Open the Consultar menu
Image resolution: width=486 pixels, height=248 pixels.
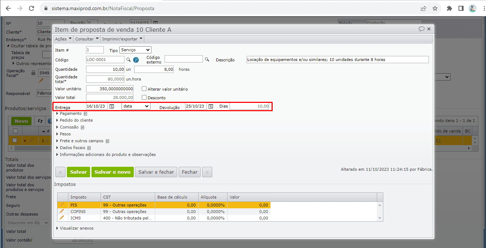[x=87, y=39]
